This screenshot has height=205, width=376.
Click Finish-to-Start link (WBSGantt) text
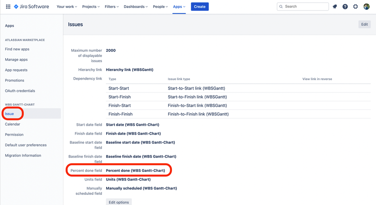(x=197, y=105)
